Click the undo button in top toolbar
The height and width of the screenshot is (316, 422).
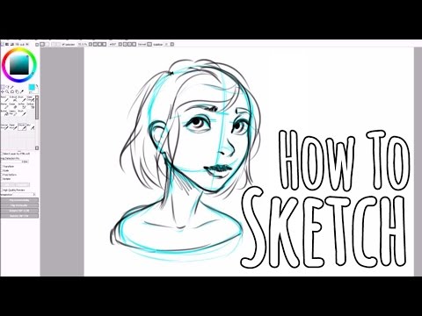click(42, 44)
